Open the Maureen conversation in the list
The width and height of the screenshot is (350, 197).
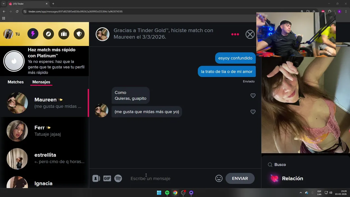tap(44, 103)
